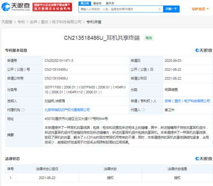Switch to the 查老板 search tab

(97, 3)
